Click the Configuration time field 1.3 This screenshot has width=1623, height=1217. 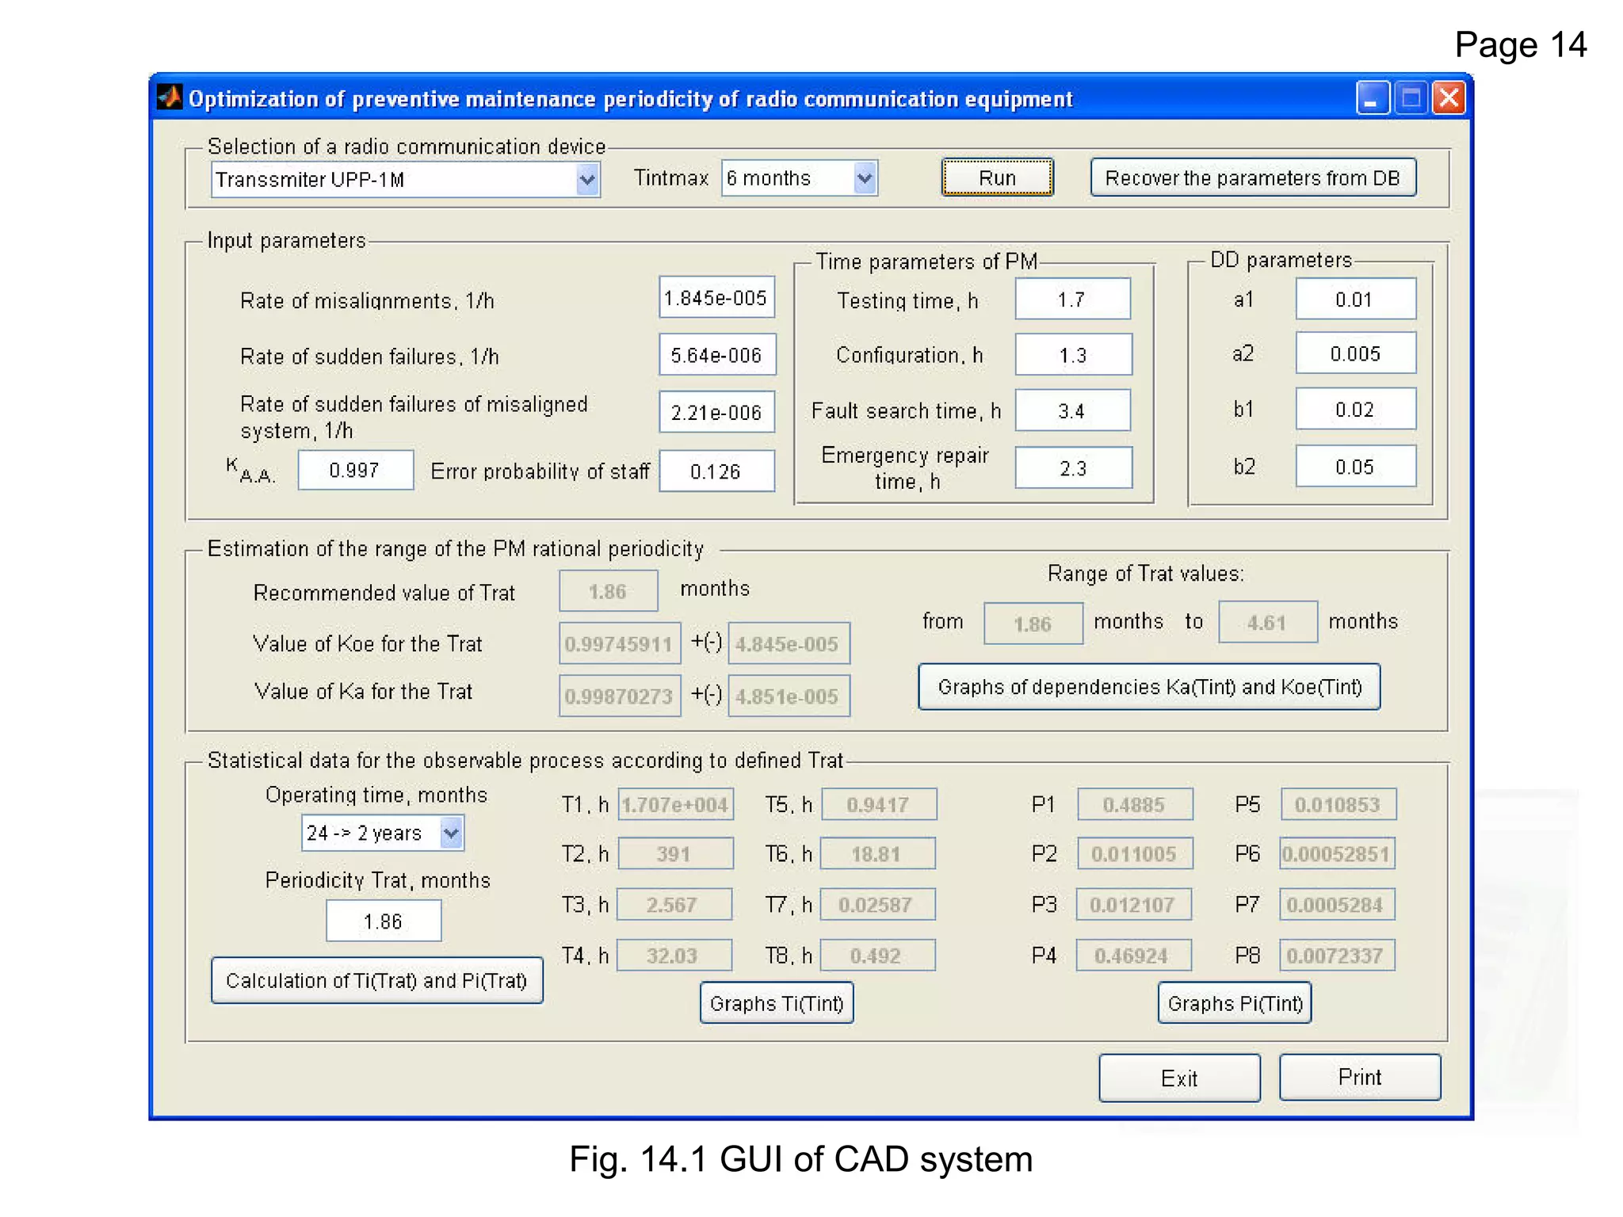[x=1073, y=354]
